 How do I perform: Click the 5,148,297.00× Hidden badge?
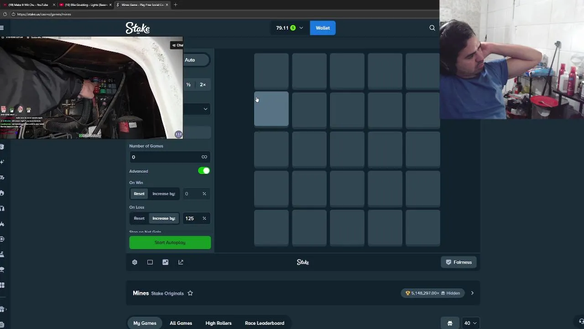(x=433, y=293)
